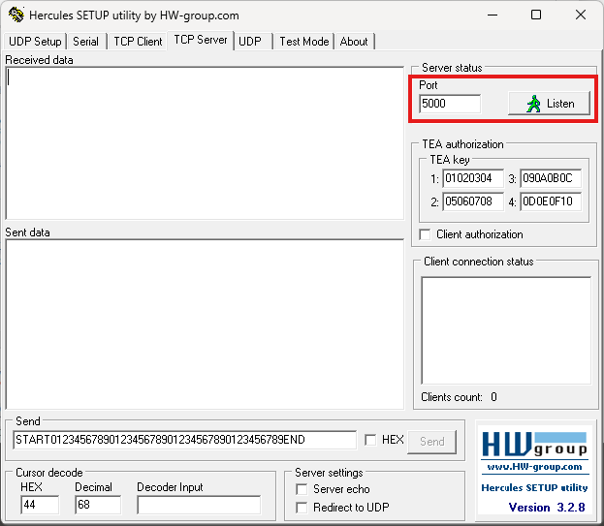Go to the Test Mode tab
The image size is (604, 526).
point(303,42)
